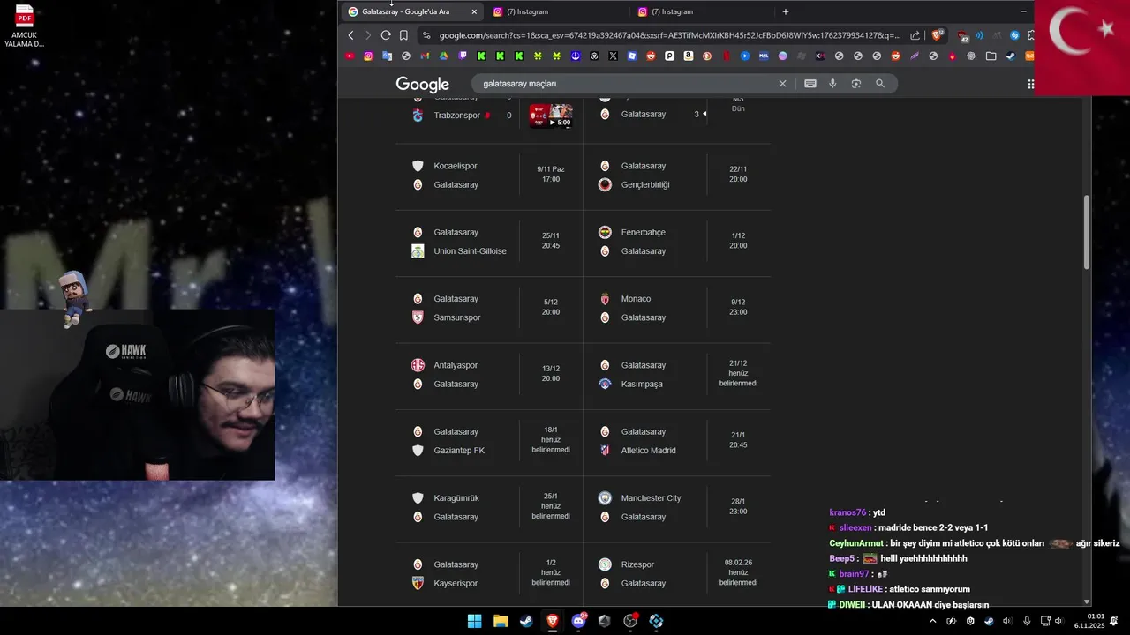
Task: Open the Windows Start menu
Action: click(x=474, y=621)
